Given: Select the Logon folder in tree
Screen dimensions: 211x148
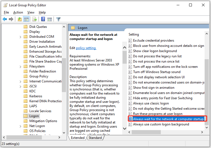Looking at the screenshot, I should [x=34, y=116].
